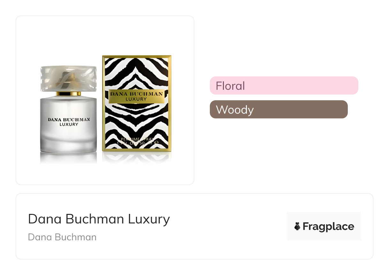Click the word Floral inside the pink bar
Screen dimensions: 389x275
click(x=230, y=86)
